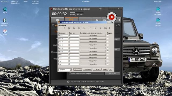Enable flood checkbox for Alt+2 row
The height and width of the screenshot is (96, 172).
click(107, 38)
